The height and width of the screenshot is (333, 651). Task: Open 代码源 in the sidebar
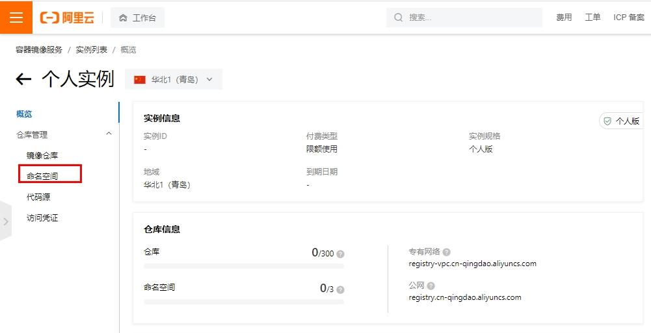(x=38, y=197)
